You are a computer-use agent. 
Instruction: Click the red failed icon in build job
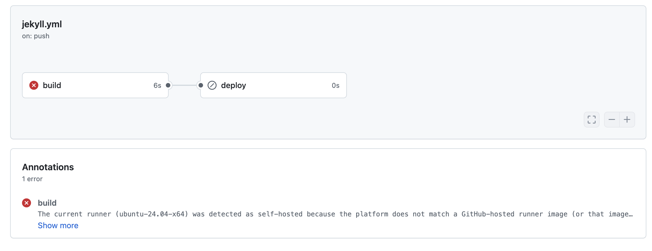(x=34, y=85)
